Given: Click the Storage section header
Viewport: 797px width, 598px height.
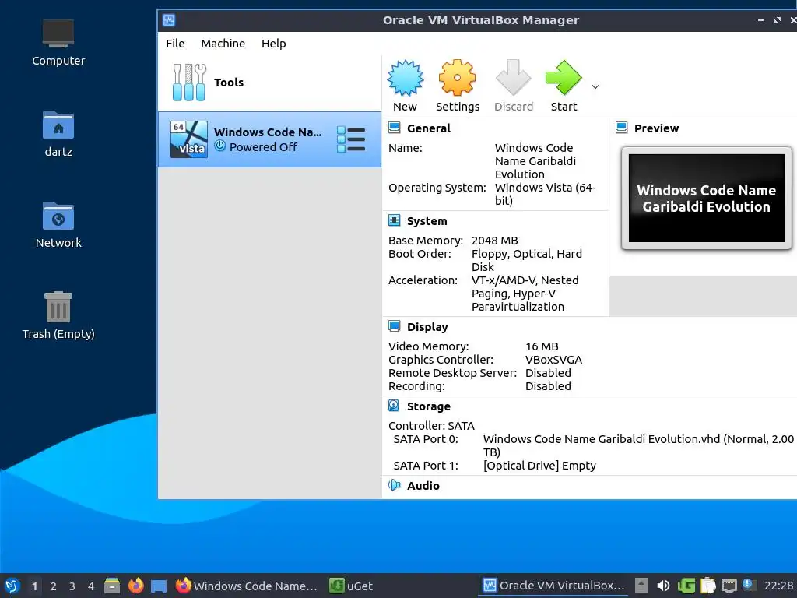Looking at the screenshot, I should (x=429, y=406).
